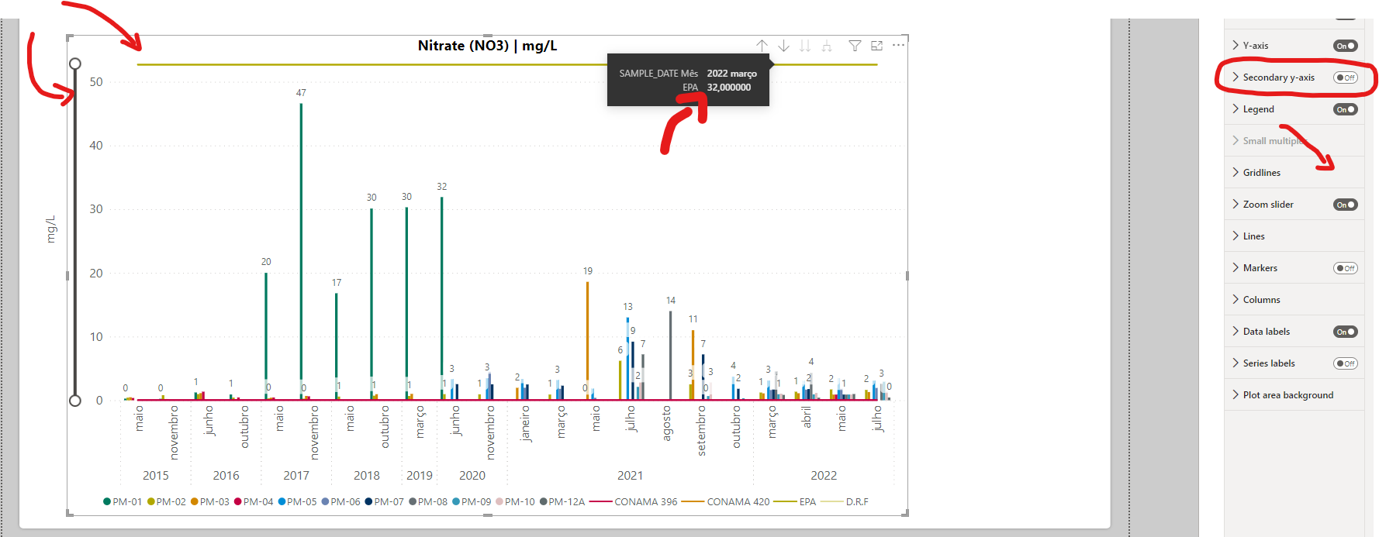The height and width of the screenshot is (537, 1379).
Task: Click PM-06 legend entry
Action: pos(341,502)
